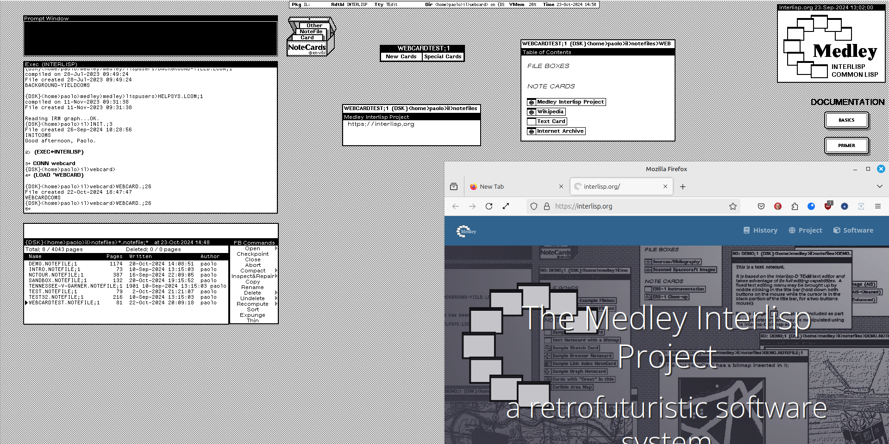
Task: Open the globe icon on Medley Interlisp Project card
Action: point(531,102)
